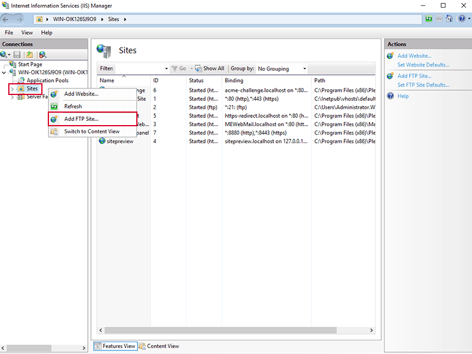Viewport: 472px width, 354px height.
Task: Click WIN-OIK126SJ9O9 in the breadcrumb
Action: 75,19
